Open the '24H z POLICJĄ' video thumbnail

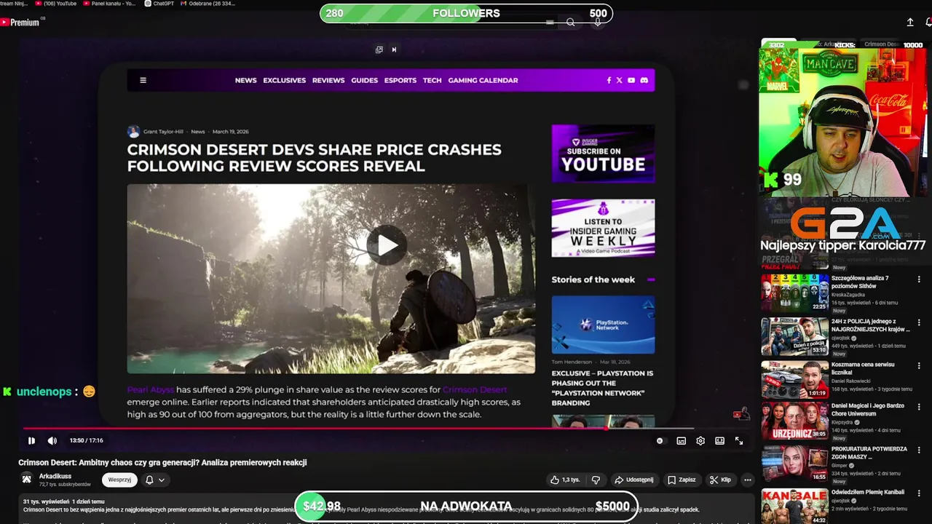click(x=795, y=336)
